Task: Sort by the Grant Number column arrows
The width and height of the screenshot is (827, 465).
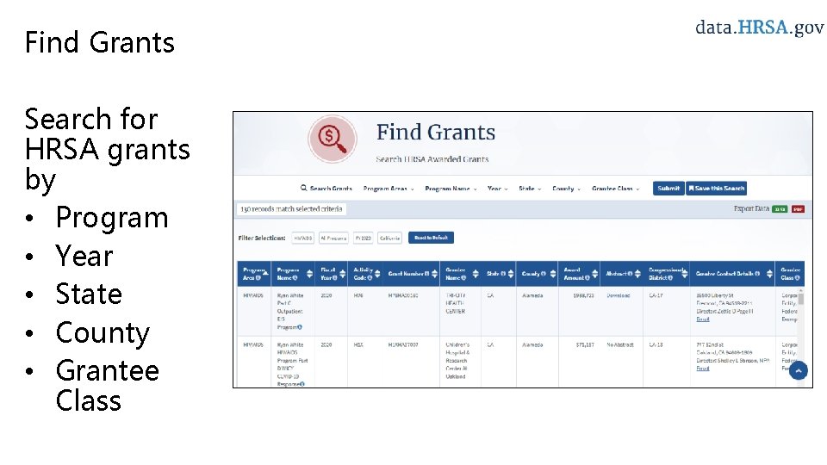Action: pyautogui.click(x=434, y=274)
